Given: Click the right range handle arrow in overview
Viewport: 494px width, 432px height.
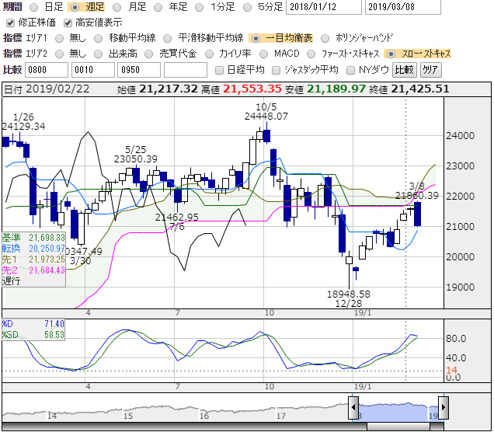Looking at the screenshot, I should [444, 407].
